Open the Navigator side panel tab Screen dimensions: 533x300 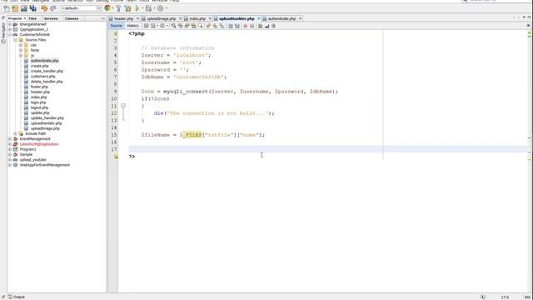[3, 33]
